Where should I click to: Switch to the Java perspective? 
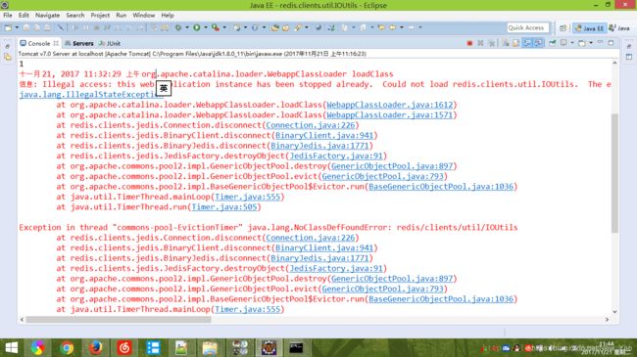pos(619,28)
